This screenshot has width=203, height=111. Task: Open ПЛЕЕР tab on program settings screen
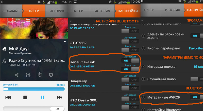coord(150,10)
